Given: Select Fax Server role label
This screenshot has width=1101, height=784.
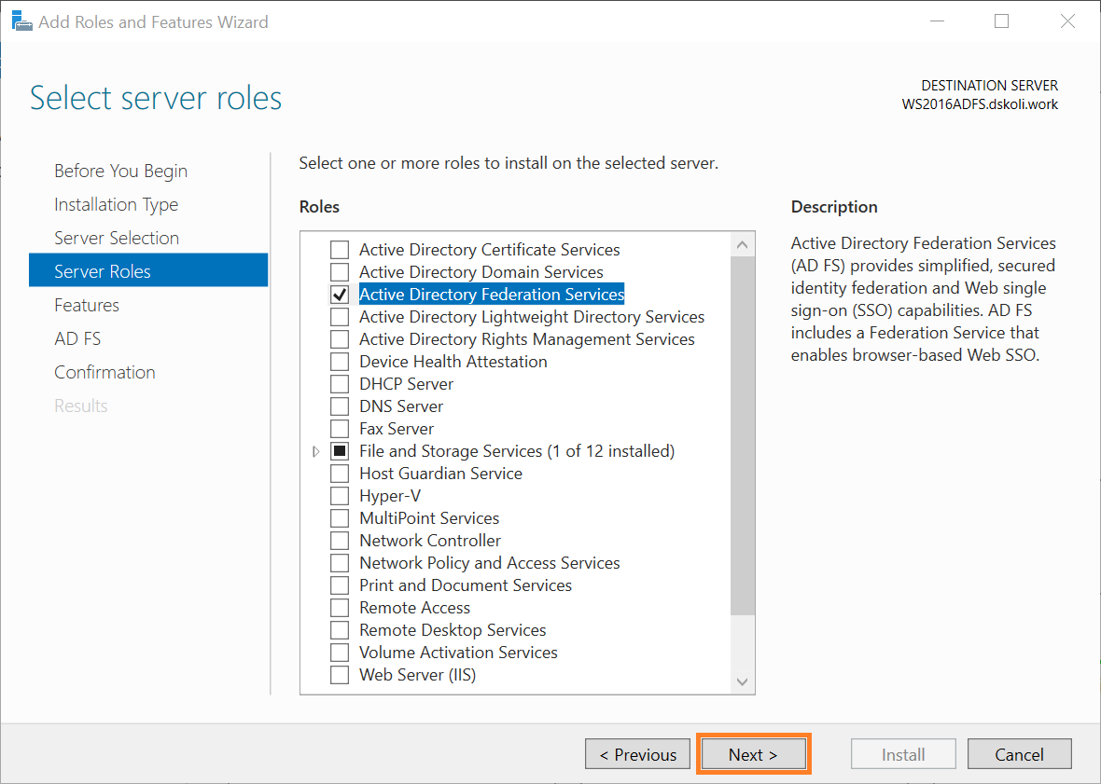Looking at the screenshot, I should [397, 429].
